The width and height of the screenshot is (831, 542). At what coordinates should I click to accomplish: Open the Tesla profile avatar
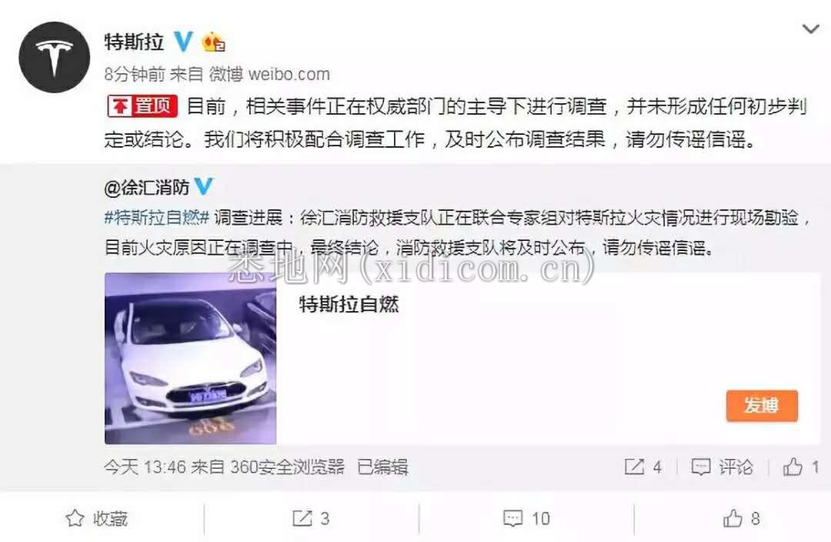pyautogui.click(x=54, y=57)
